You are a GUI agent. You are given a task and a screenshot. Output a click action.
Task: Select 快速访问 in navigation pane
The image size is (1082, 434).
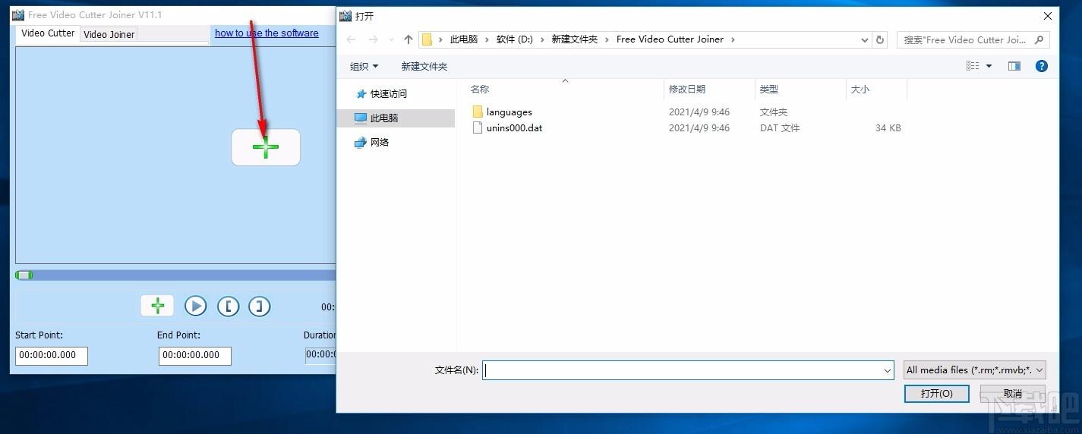tap(389, 94)
